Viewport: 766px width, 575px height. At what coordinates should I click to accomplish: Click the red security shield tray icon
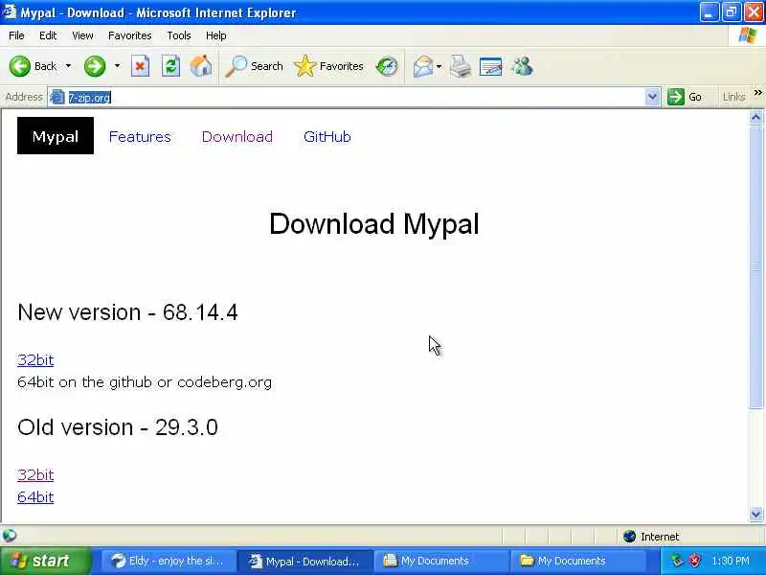pyautogui.click(x=694, y=560)
